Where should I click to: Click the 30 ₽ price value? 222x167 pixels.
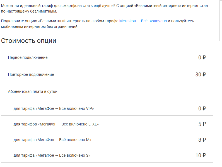(201, 74)
